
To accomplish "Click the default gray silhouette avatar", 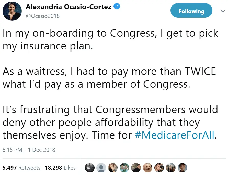I will pos(101,168).
